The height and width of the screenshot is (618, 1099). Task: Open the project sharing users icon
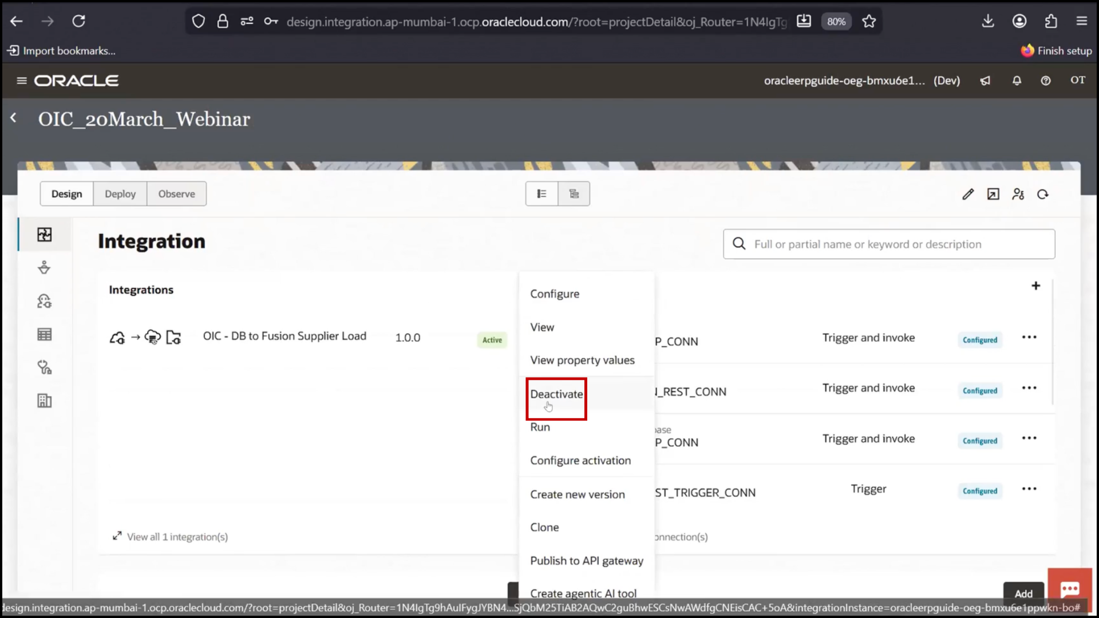coord(1018,195)
